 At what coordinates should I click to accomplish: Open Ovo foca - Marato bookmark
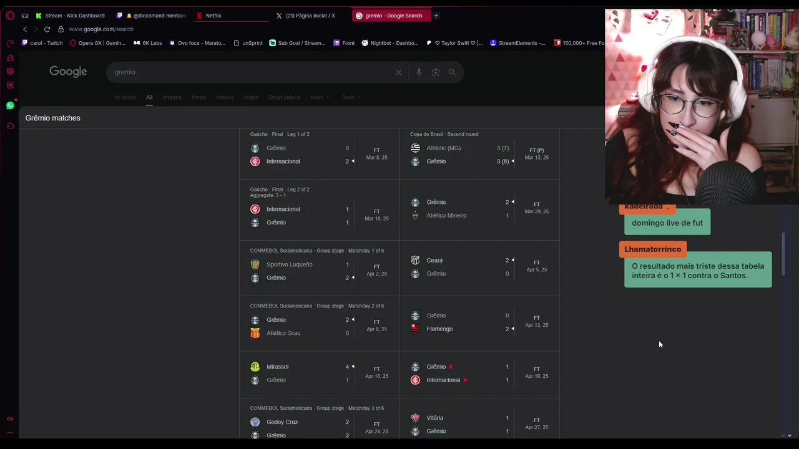click(x=197, y=43)
